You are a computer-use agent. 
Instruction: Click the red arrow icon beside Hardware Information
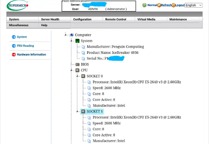[x=14, y=55]
